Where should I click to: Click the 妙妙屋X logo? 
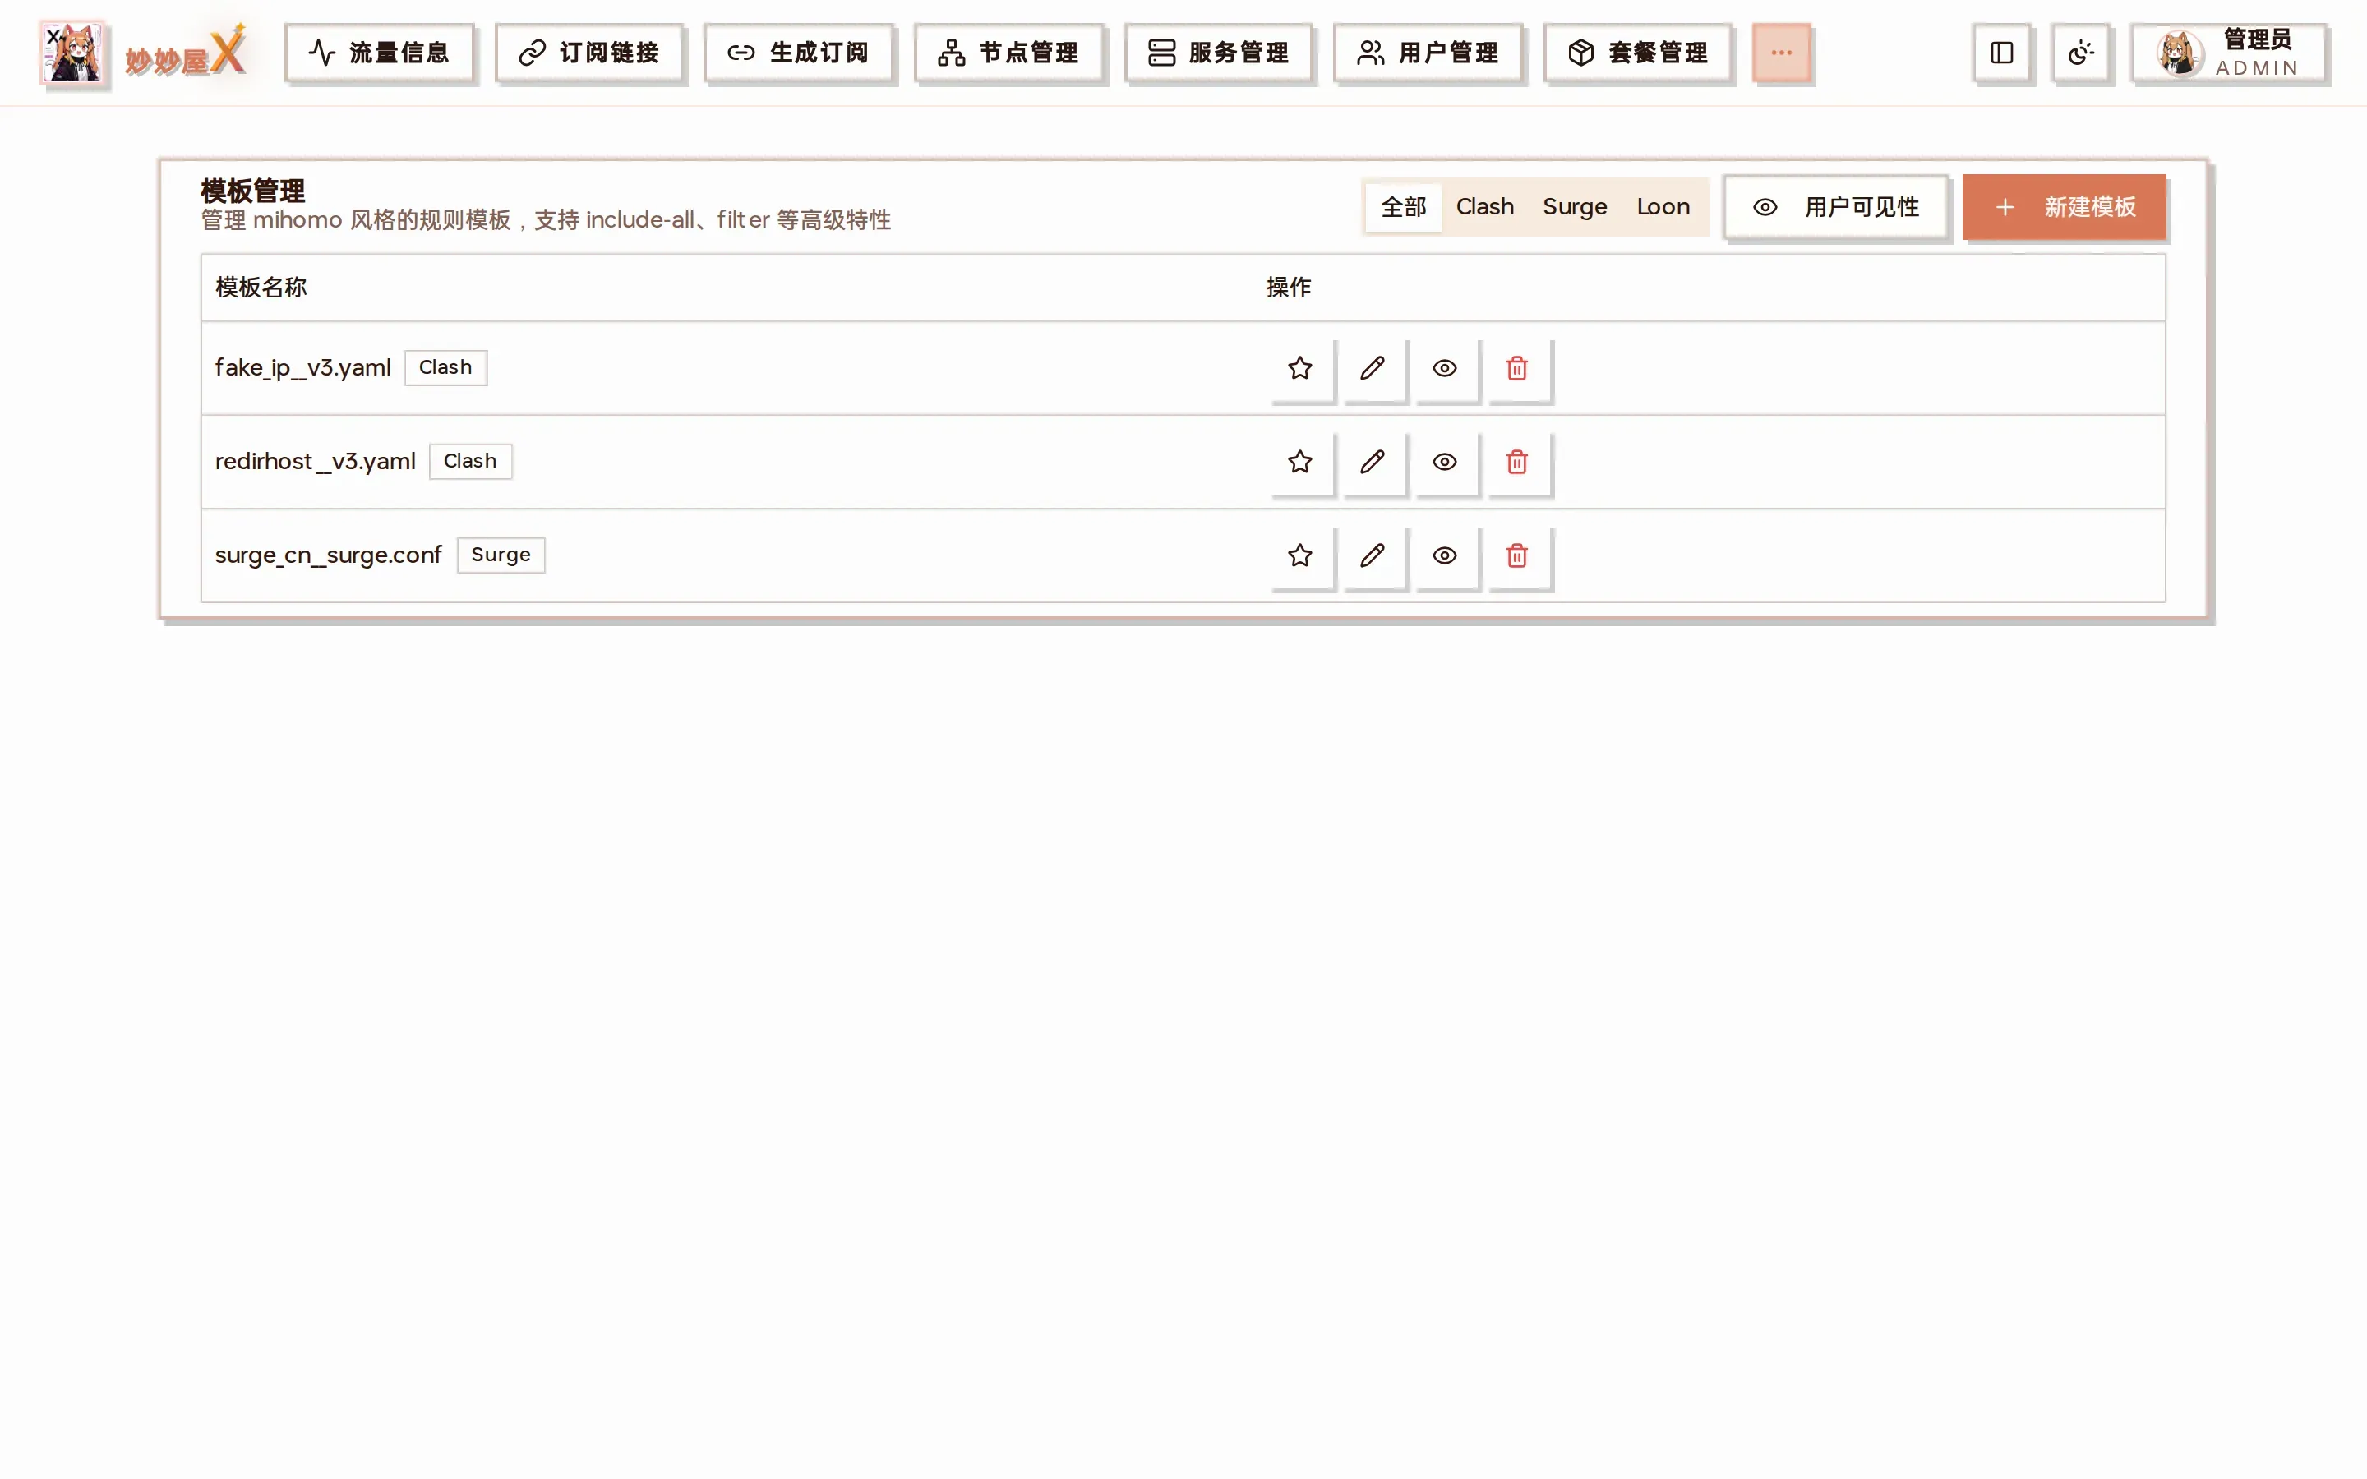[143, 53]
